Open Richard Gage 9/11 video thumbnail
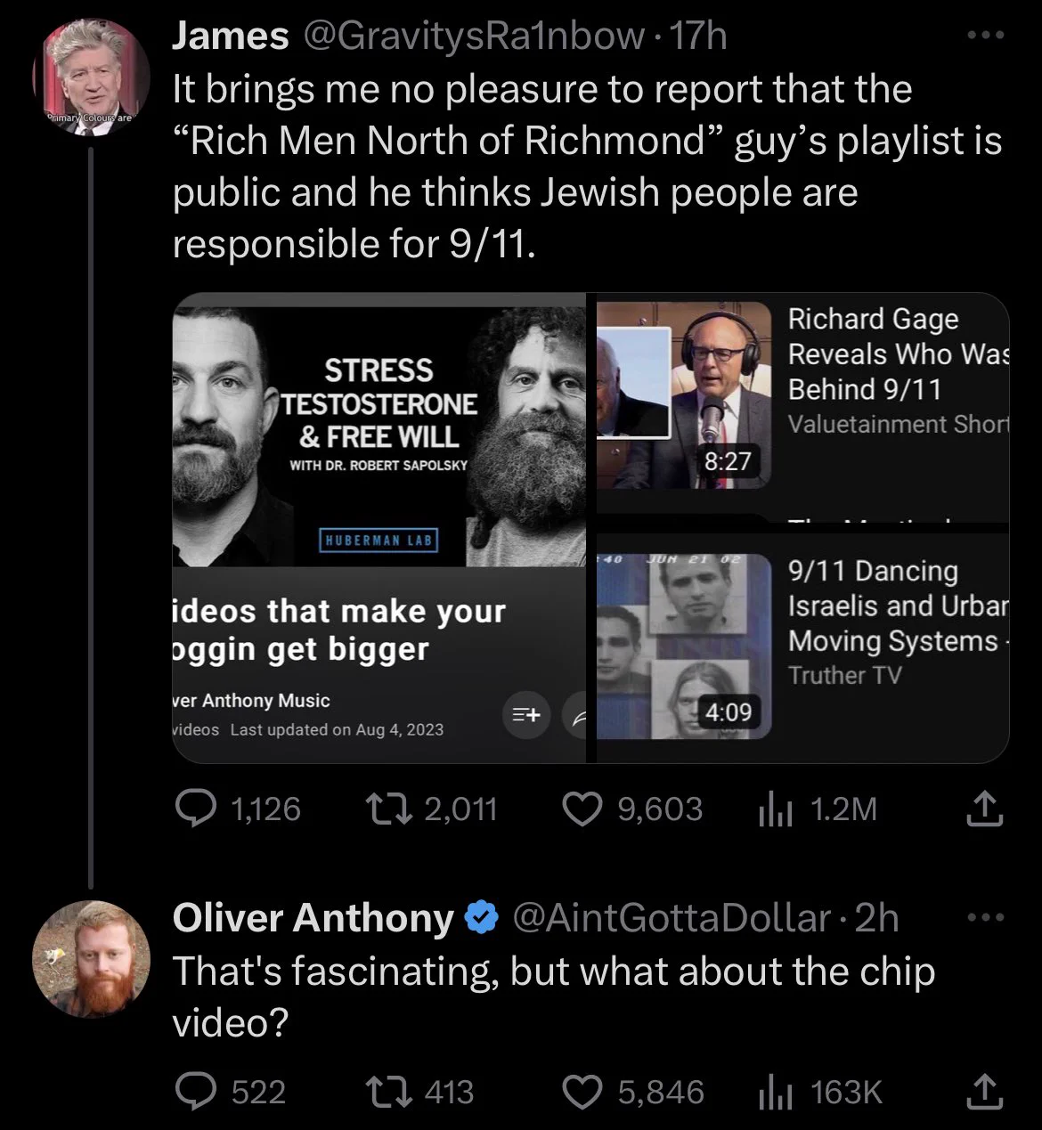The width and height of the screenshot is (1042, 1130). 684,394
